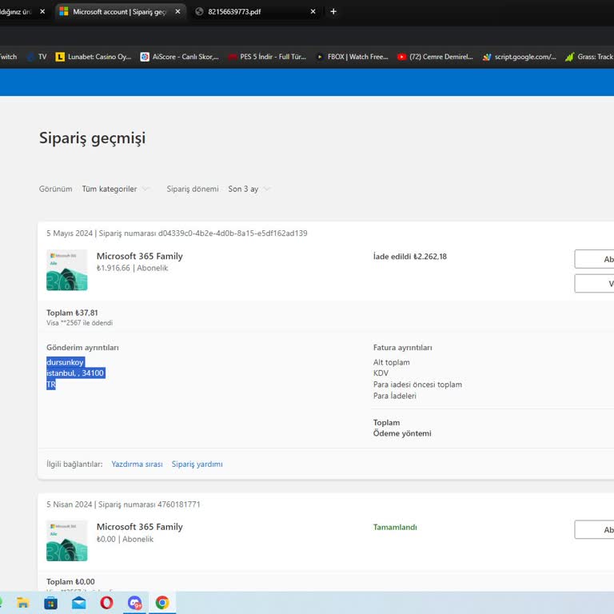The image size is (614, 614).
Task: Click the Toplam ₺37,81 text
Action: pyautogui.click(x=72, y=313)
